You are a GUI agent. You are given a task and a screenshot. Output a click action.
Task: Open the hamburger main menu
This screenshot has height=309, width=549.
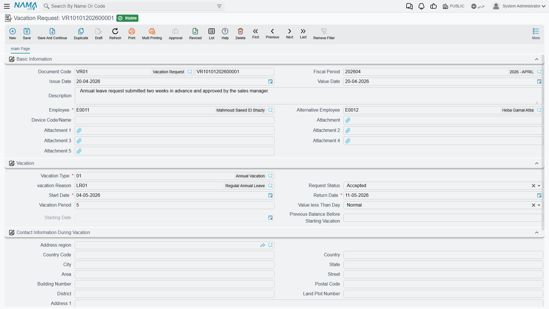(7, 6)
